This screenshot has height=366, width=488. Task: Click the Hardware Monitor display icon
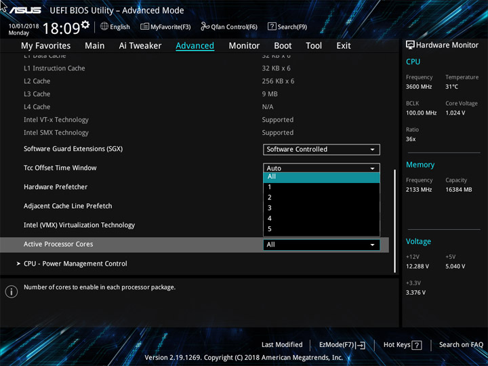point(410,45)
